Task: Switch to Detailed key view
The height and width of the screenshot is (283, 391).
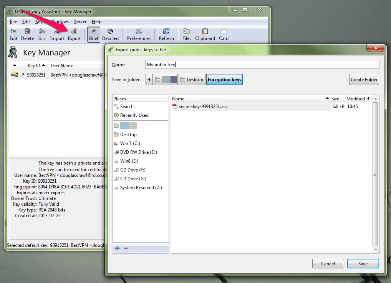Action: click(110, 34)
